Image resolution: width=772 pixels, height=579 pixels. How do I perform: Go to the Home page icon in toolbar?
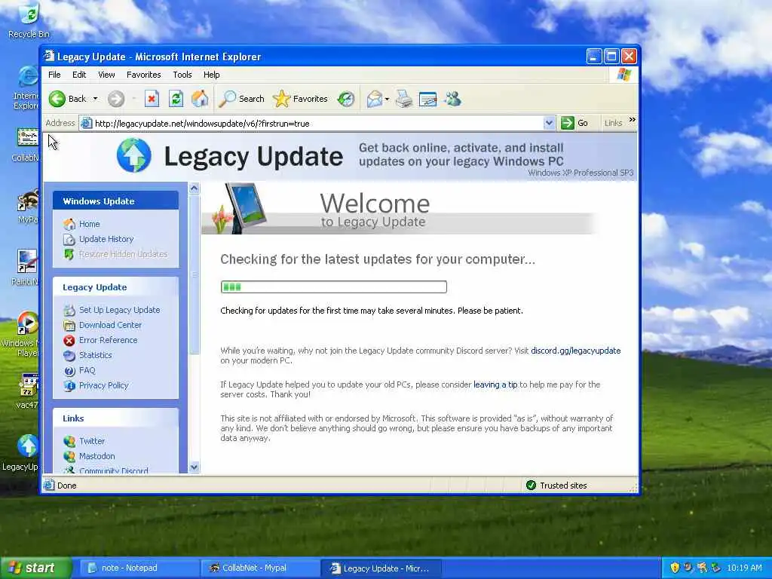point(200,99)
